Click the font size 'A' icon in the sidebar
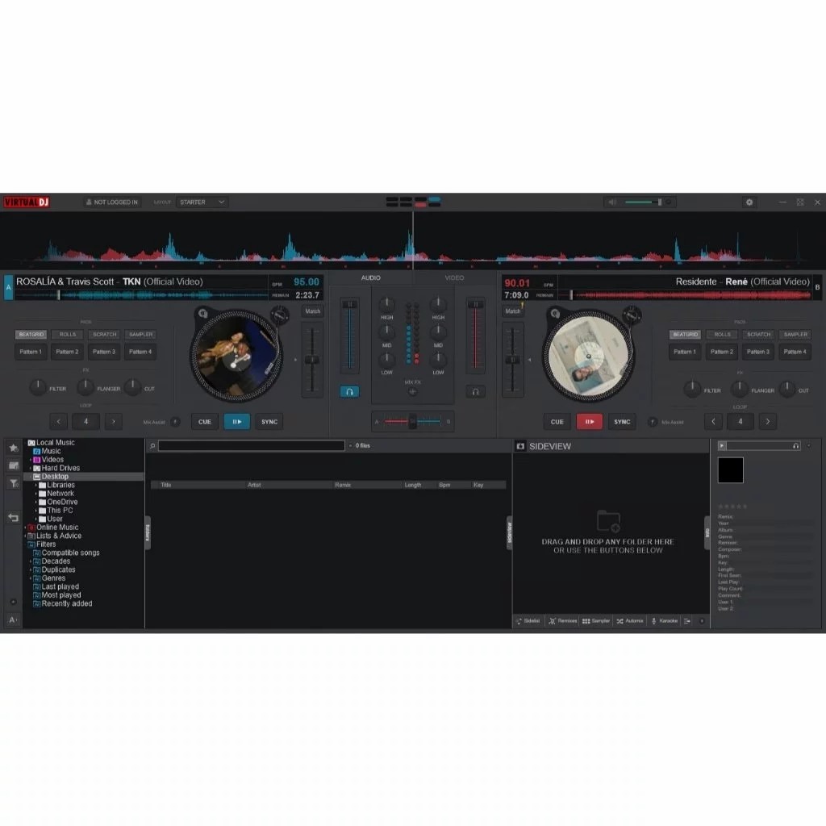This screenshot has height=826, width=826. pyautogui.click(x=13, y=620)
